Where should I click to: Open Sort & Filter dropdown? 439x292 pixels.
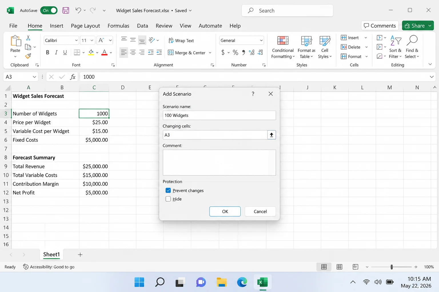[x=395, y=47]
